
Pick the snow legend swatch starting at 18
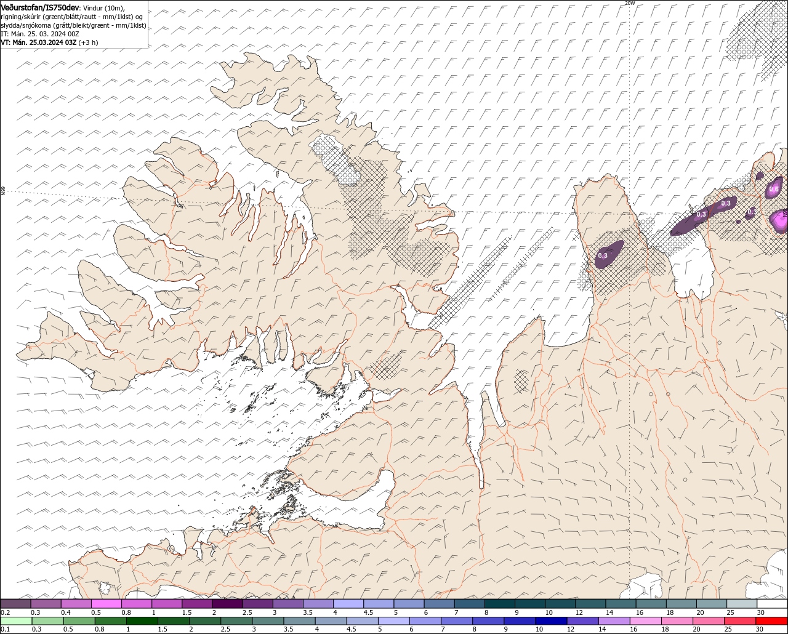(681, 604)
